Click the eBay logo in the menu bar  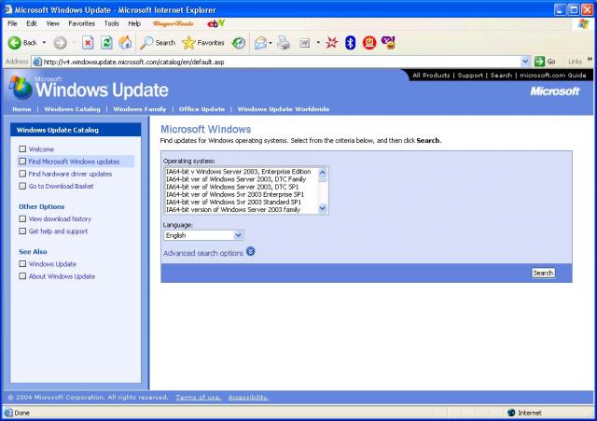pos(215,23)
